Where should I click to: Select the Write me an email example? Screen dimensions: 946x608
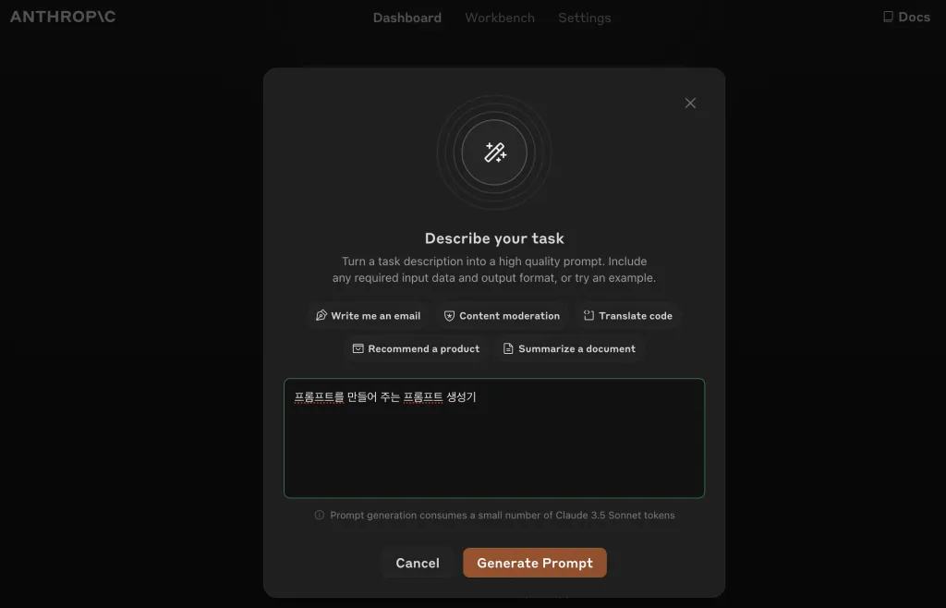[368, 315]
